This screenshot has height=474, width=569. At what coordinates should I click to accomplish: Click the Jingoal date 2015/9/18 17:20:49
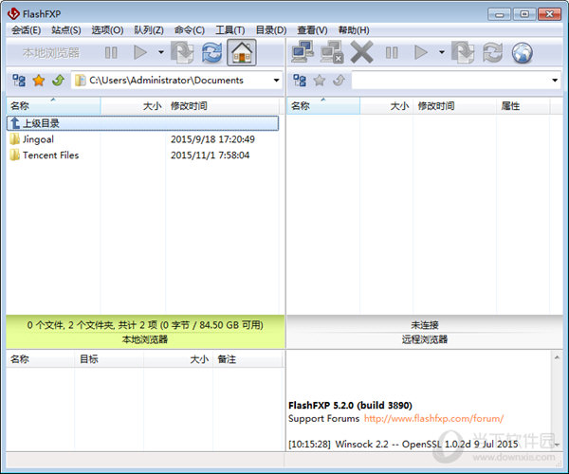tap(212, 139)
